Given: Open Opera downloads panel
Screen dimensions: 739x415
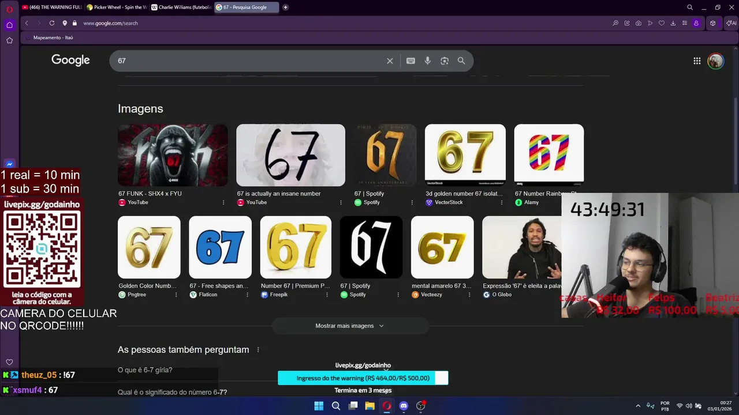Looking at the screenshot, I should [673, 23].
